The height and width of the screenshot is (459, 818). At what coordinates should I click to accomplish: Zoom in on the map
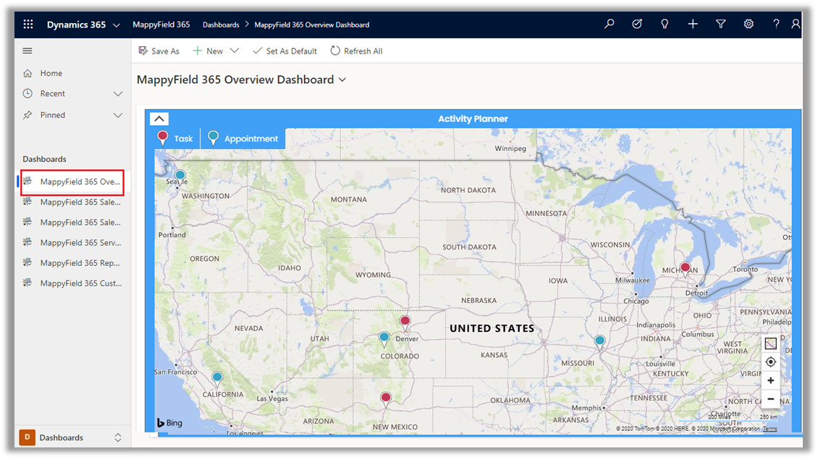770,381
